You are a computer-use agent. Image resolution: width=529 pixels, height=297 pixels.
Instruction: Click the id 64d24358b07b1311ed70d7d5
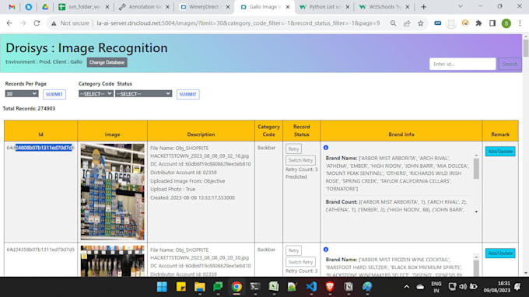(40, 250)
